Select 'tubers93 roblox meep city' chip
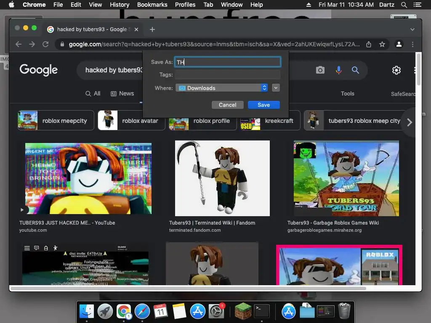Image resolution: width=431 pixels, height=323 pixels. tap(354, 120)
